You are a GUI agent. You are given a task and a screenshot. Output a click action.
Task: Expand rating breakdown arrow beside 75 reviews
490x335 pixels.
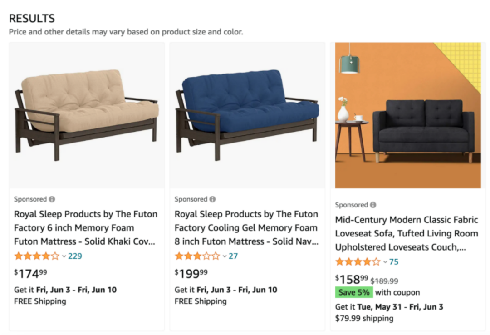click(x=385, y=262)
